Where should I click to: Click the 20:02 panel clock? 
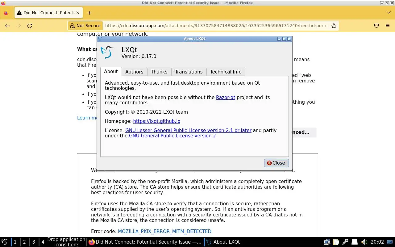pos(377,242)
